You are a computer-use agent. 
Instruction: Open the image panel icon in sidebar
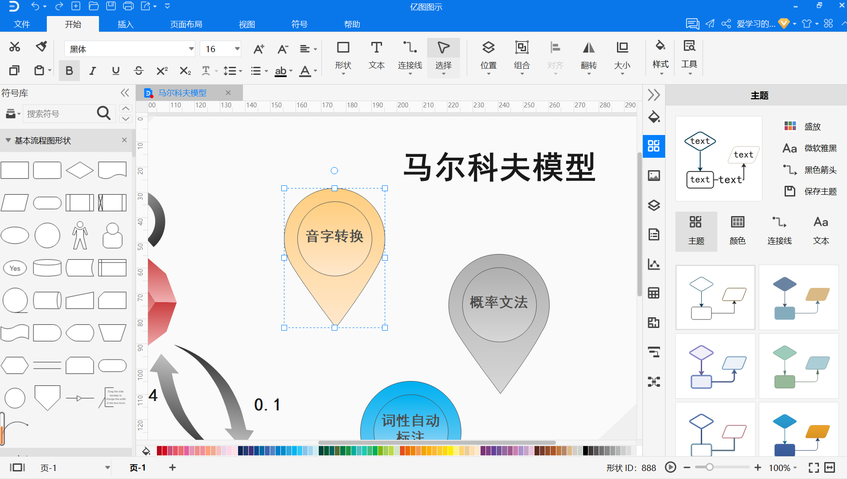pos(654,176)
